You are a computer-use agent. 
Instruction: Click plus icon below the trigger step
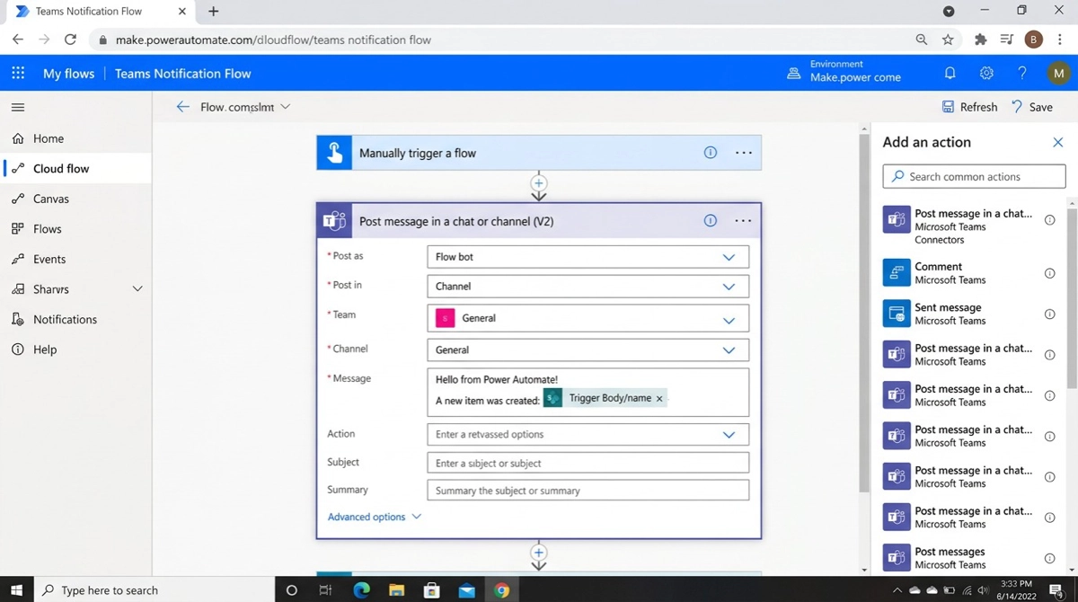(x=539, y=183)
